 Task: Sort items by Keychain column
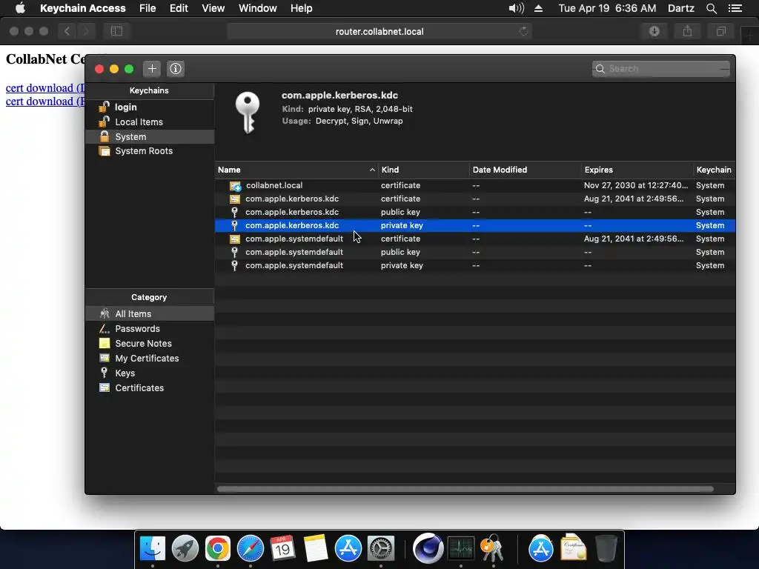point(714,170)
